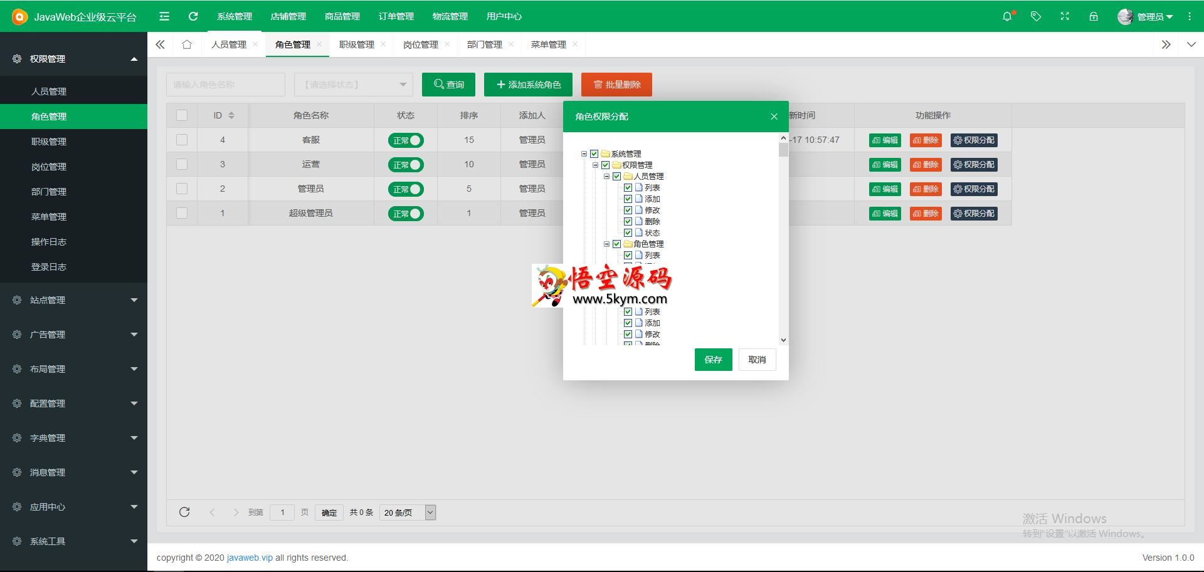The image size is (1204, 572).
Task: Open 商品管理 top menu
Action: coord(342,16)
